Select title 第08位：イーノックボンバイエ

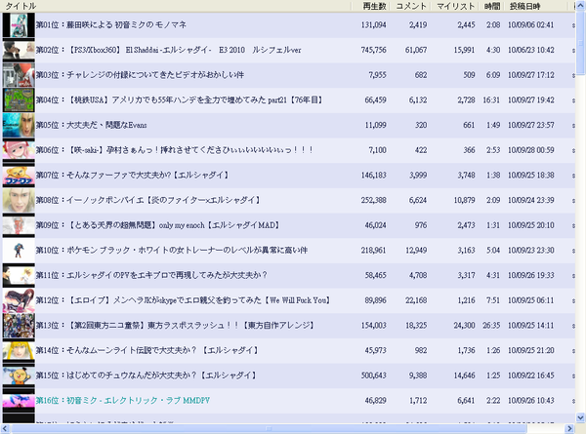coord(148,200)
